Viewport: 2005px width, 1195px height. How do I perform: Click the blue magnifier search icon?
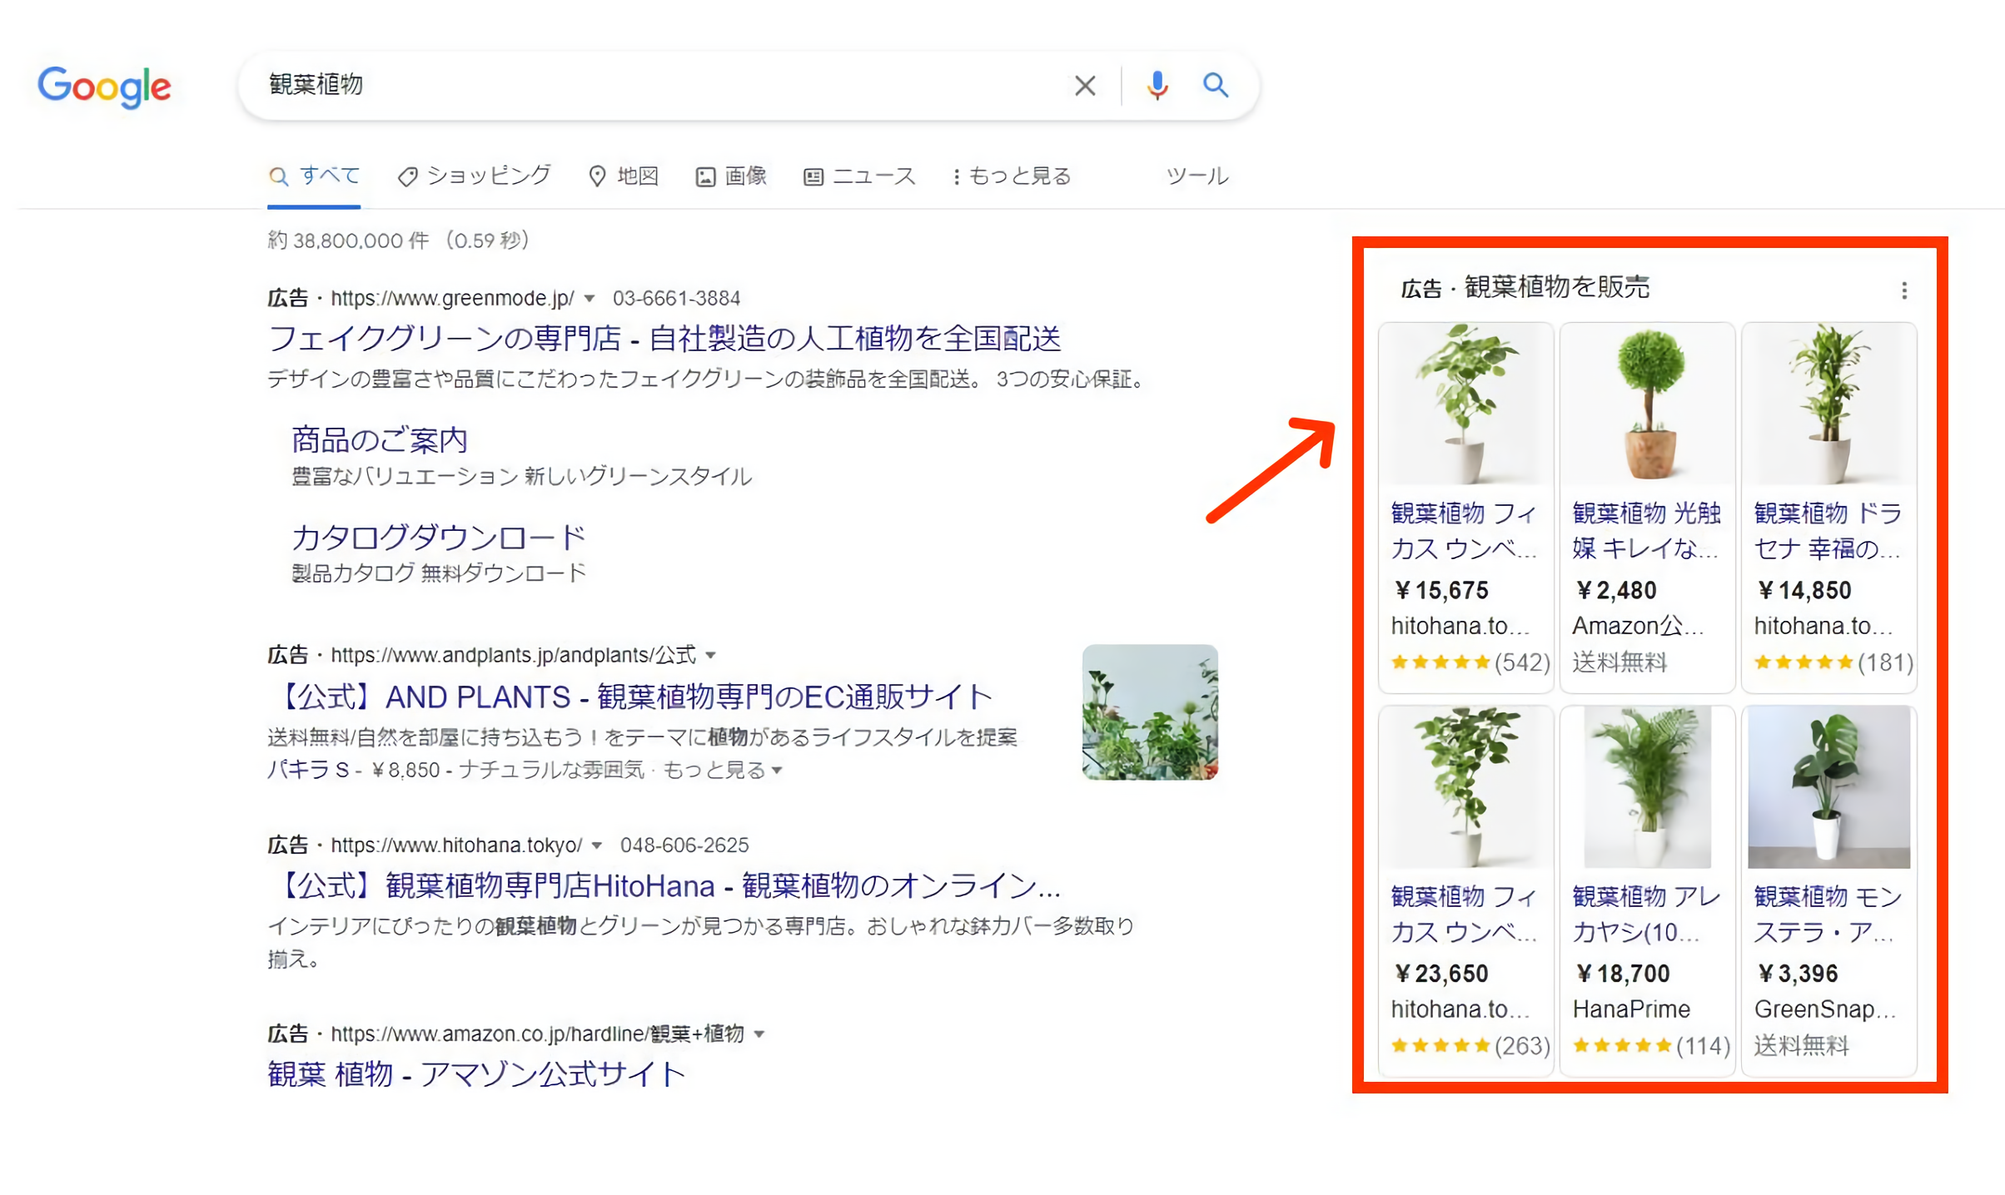click(x=1215, y=85)
